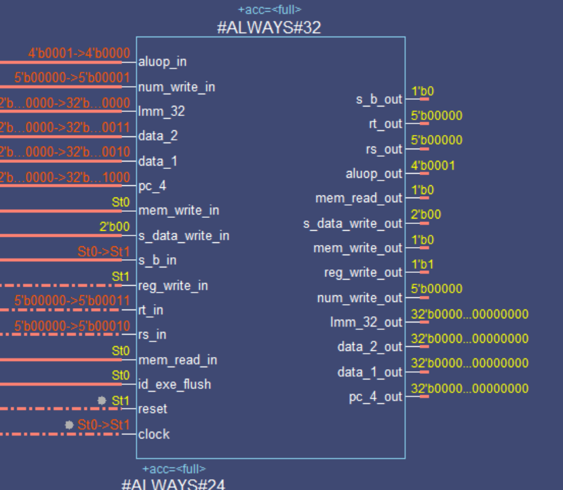This screenshot has width=563, height=490.
Task: Select the 1'b0 value on mem_read_out
Action: (x=422, y=190)
